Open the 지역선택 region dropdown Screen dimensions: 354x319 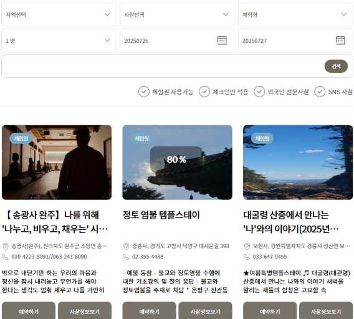59,14
